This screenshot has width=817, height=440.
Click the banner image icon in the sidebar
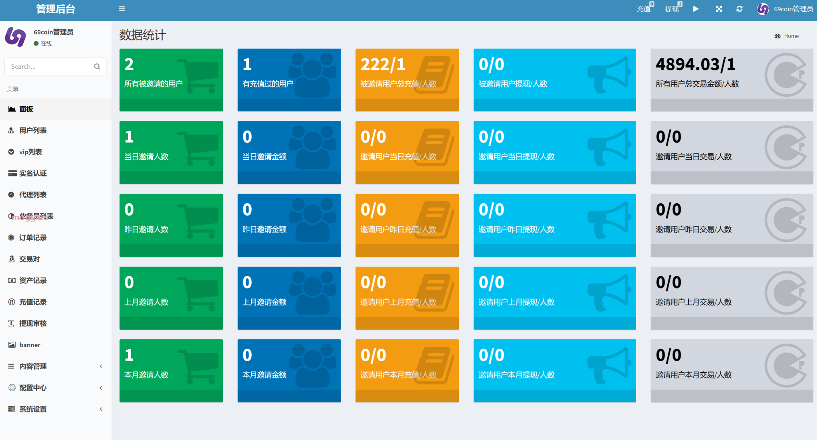[x=12, y=345]
